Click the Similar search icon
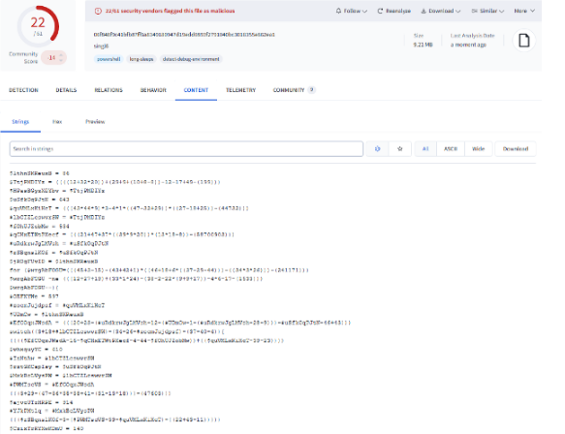The height and width of the screenshot is (434, 565). click(x=474, y=11)
